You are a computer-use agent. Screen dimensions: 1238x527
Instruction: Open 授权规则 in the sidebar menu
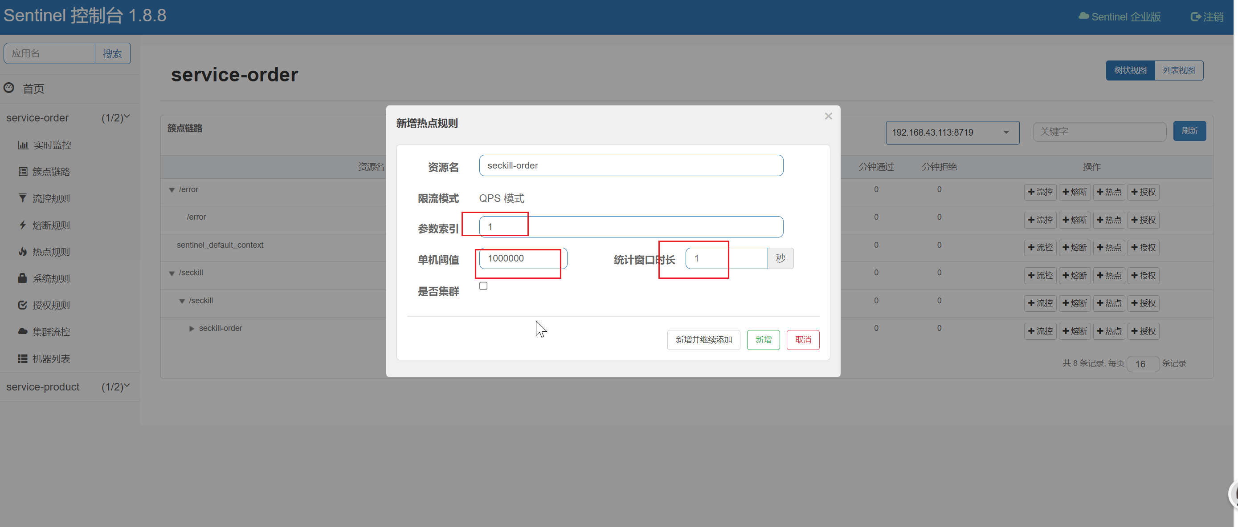(51, 305)
